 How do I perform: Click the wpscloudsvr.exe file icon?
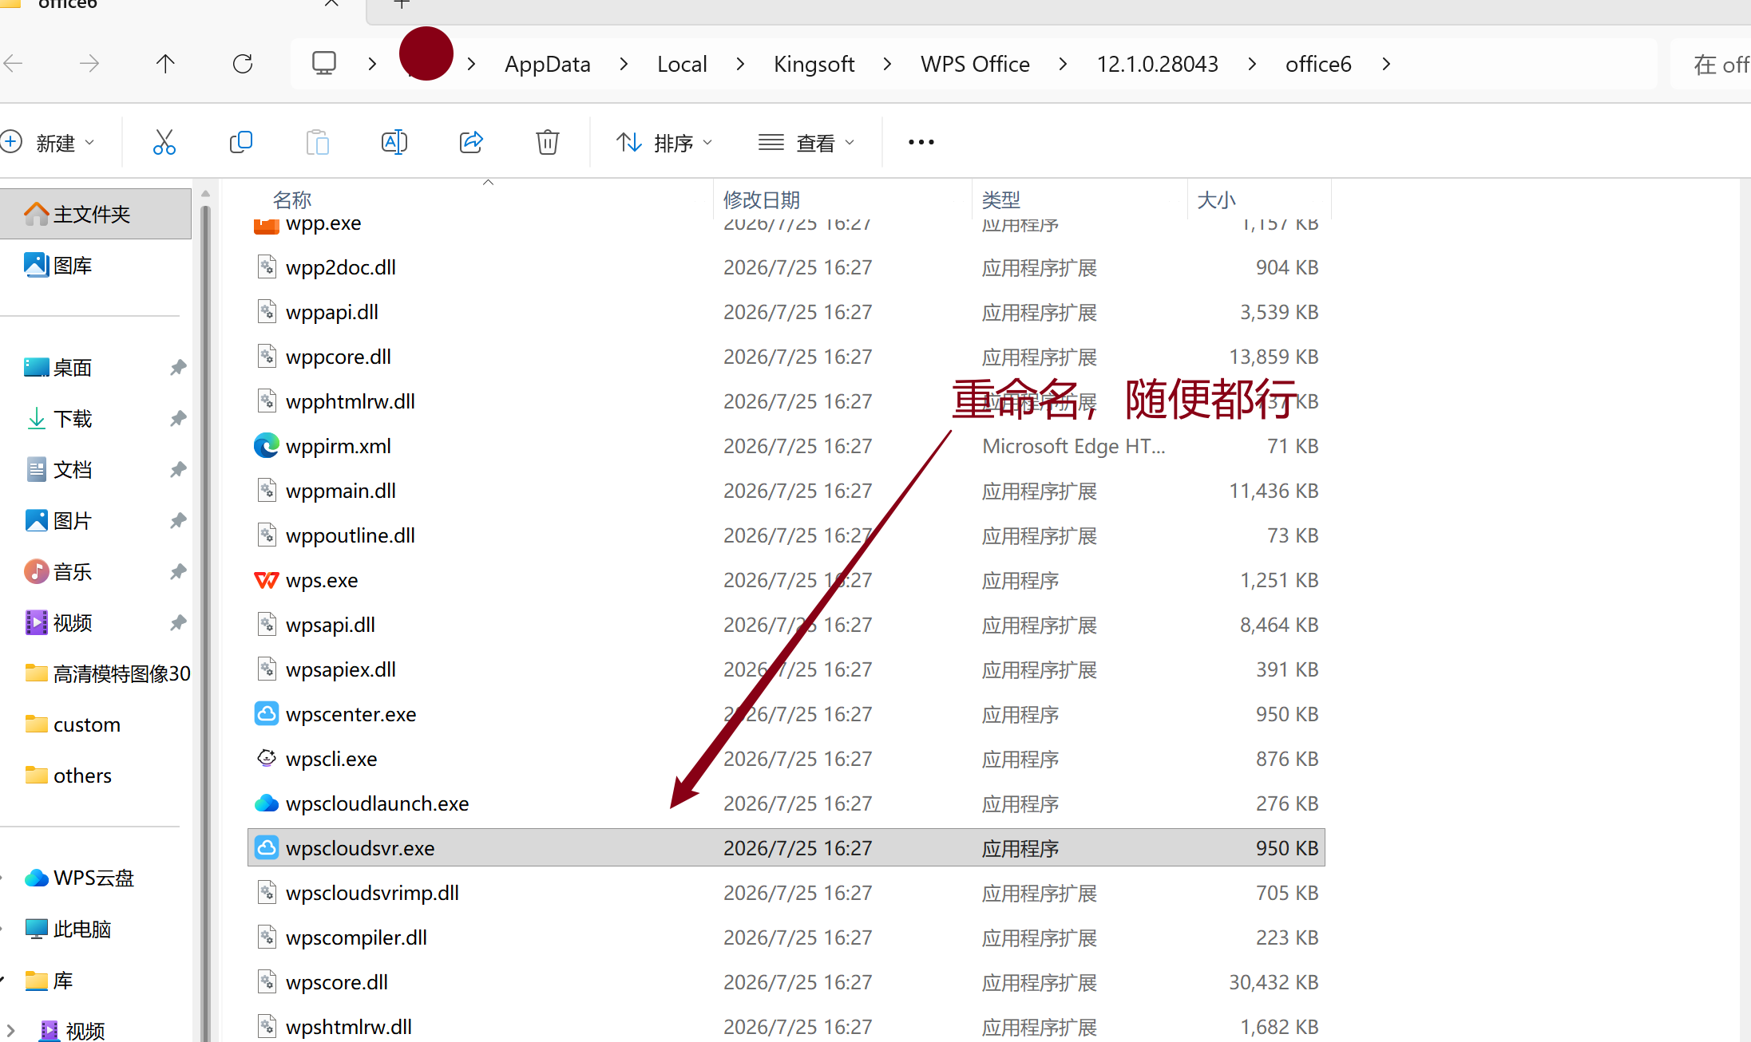(266, 848)
